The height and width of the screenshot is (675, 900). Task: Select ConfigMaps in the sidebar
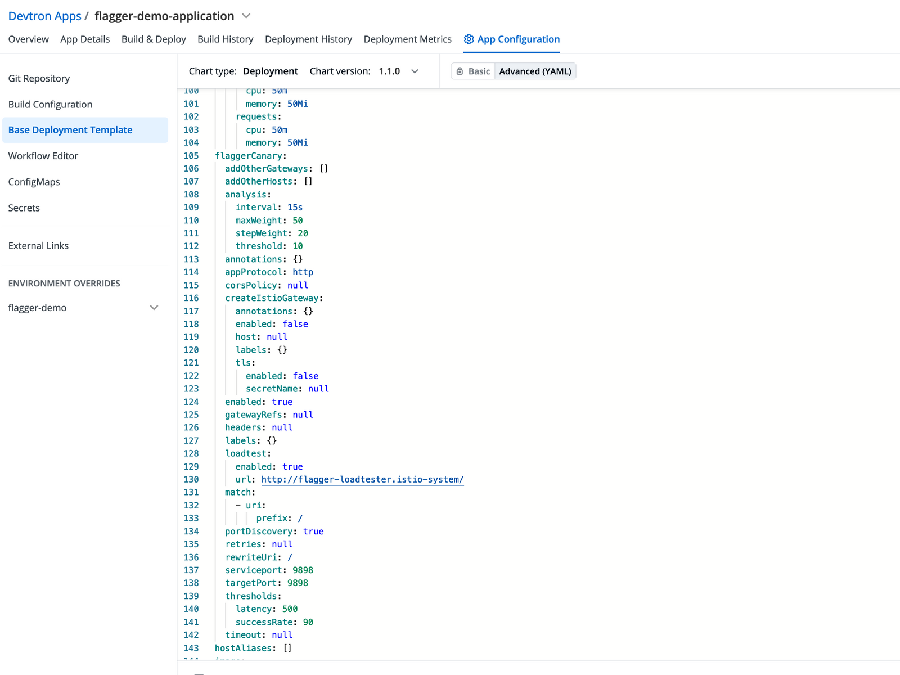tap(34, 182)
